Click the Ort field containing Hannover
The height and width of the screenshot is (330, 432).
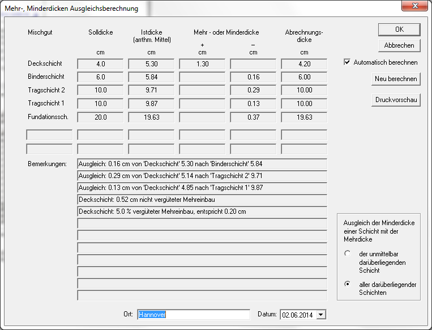pyautogui.click(x=193, y=315)
